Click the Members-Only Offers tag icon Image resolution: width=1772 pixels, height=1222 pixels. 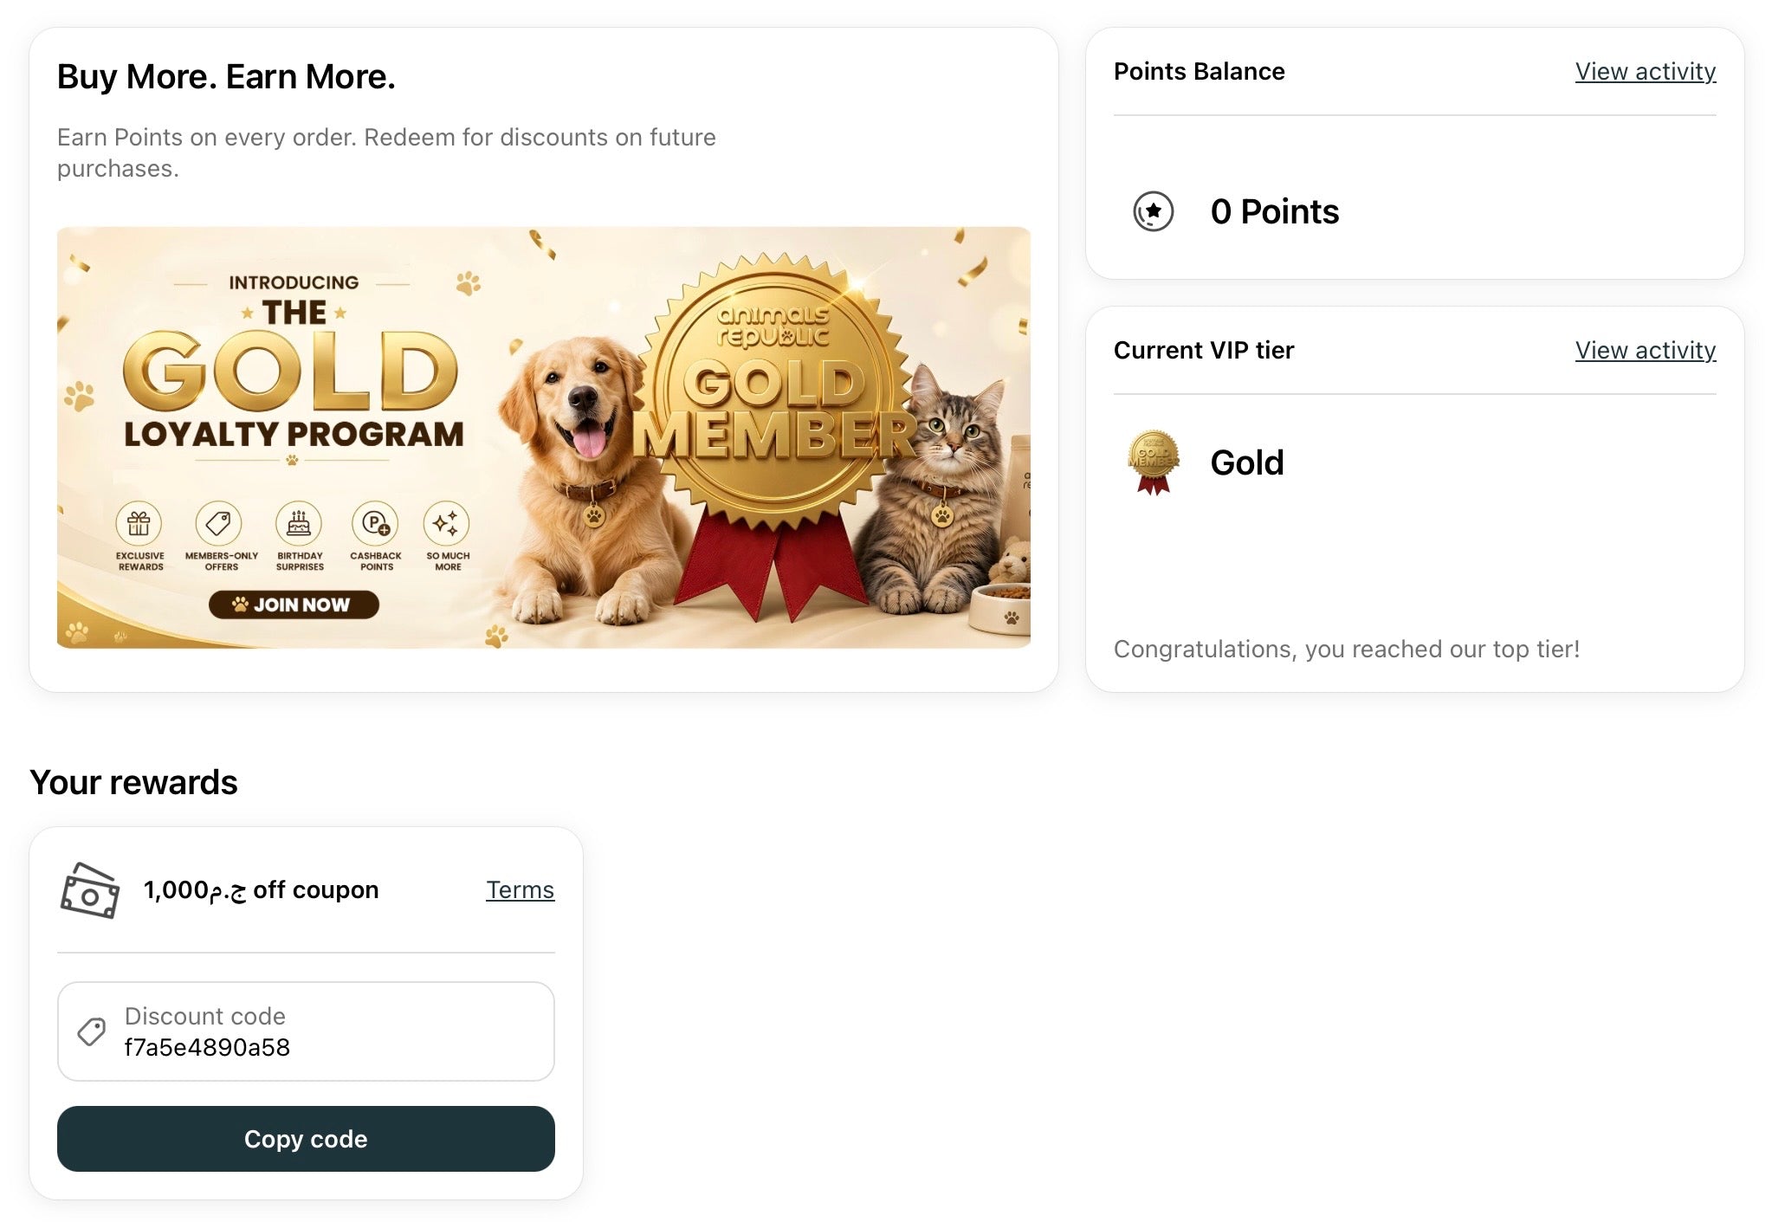point(218,523)
